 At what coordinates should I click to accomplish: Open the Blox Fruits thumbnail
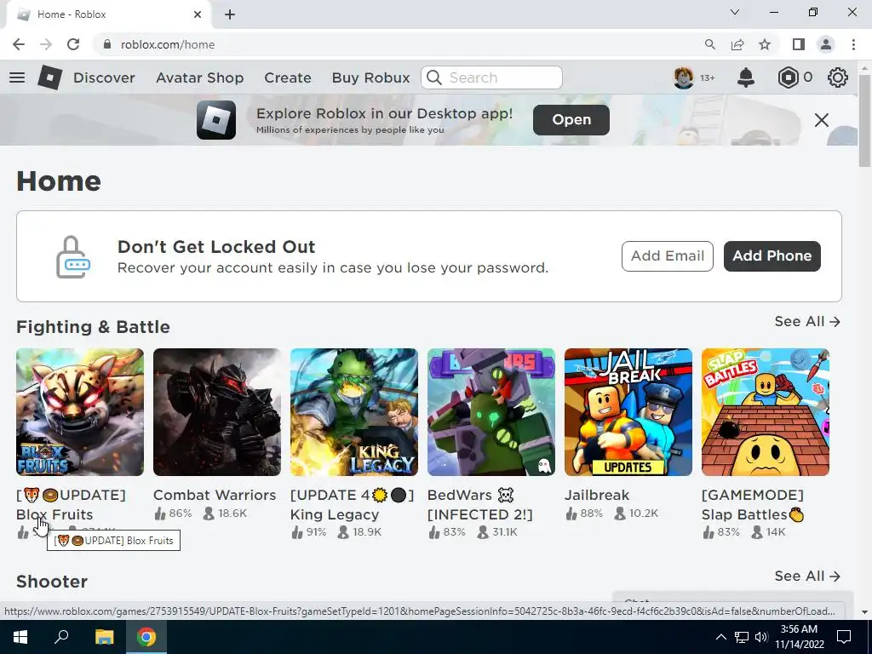[x=80, y=412]
